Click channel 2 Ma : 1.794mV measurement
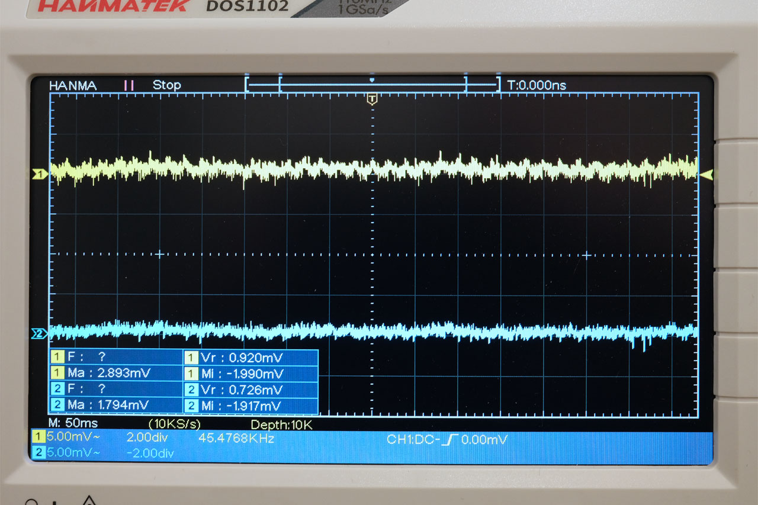 coord(115,406)
